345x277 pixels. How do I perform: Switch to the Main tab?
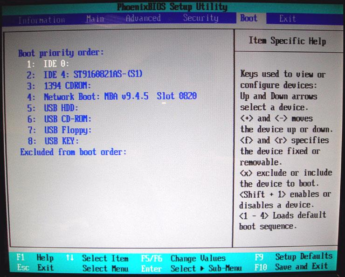95,19
